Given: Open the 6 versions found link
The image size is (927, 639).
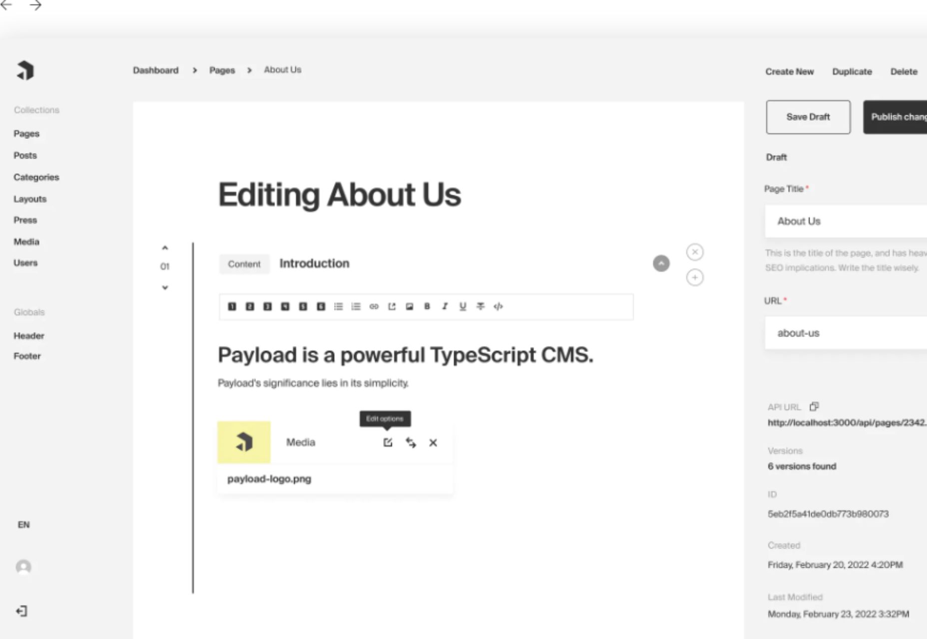Looking at the screenshot, I should pos(802,466).
